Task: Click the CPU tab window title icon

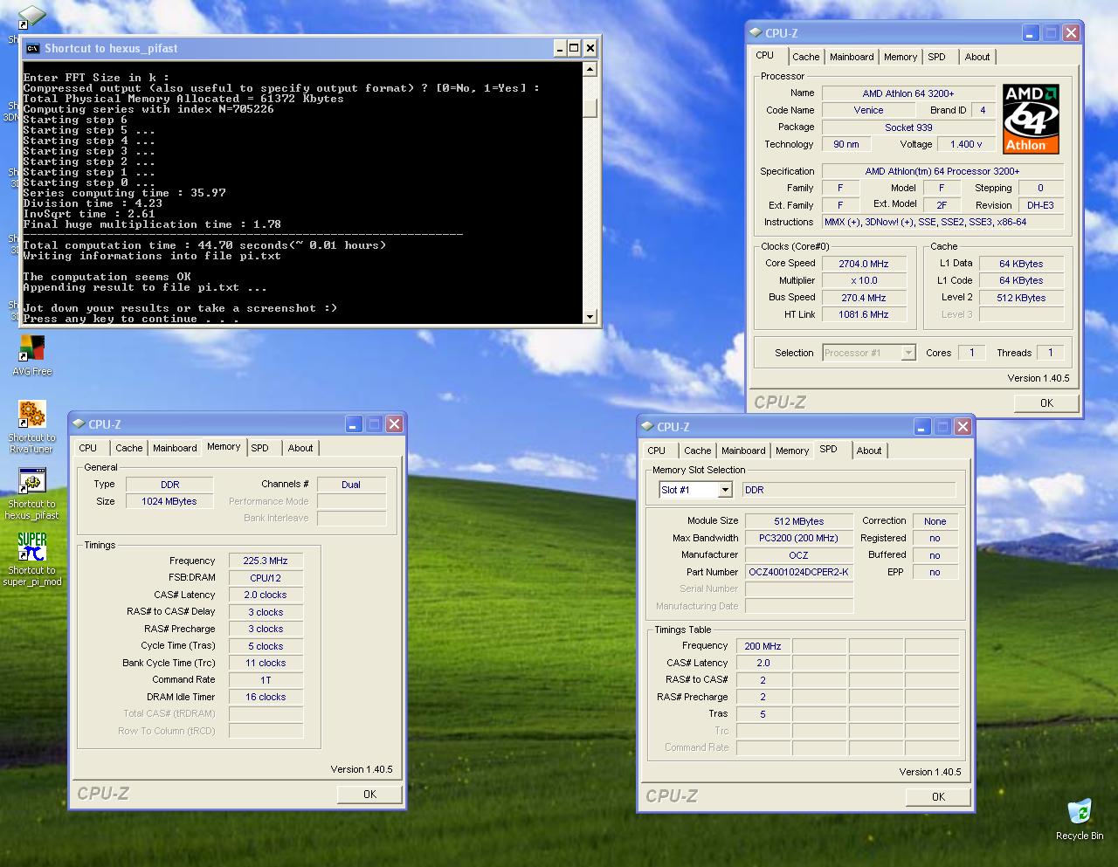Action: (x=756, y=33)
